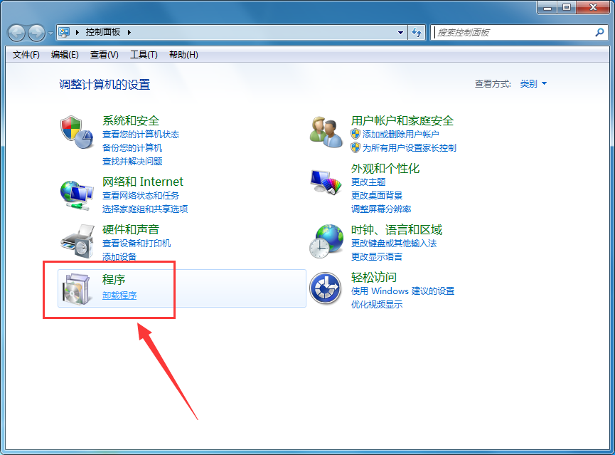Open the 系统和安全 category heading
The height and width of the screenshot is (455, 615).
131,120
